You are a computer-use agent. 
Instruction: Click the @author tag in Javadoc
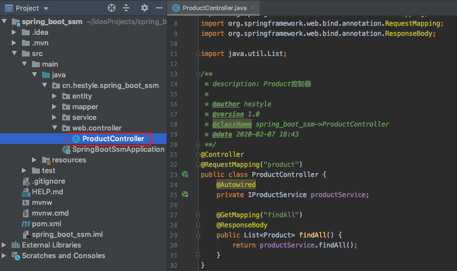point(226,104)
